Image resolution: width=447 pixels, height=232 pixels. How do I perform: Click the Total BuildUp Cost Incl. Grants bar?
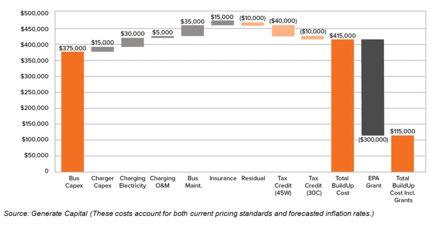[x=402, y=153]
